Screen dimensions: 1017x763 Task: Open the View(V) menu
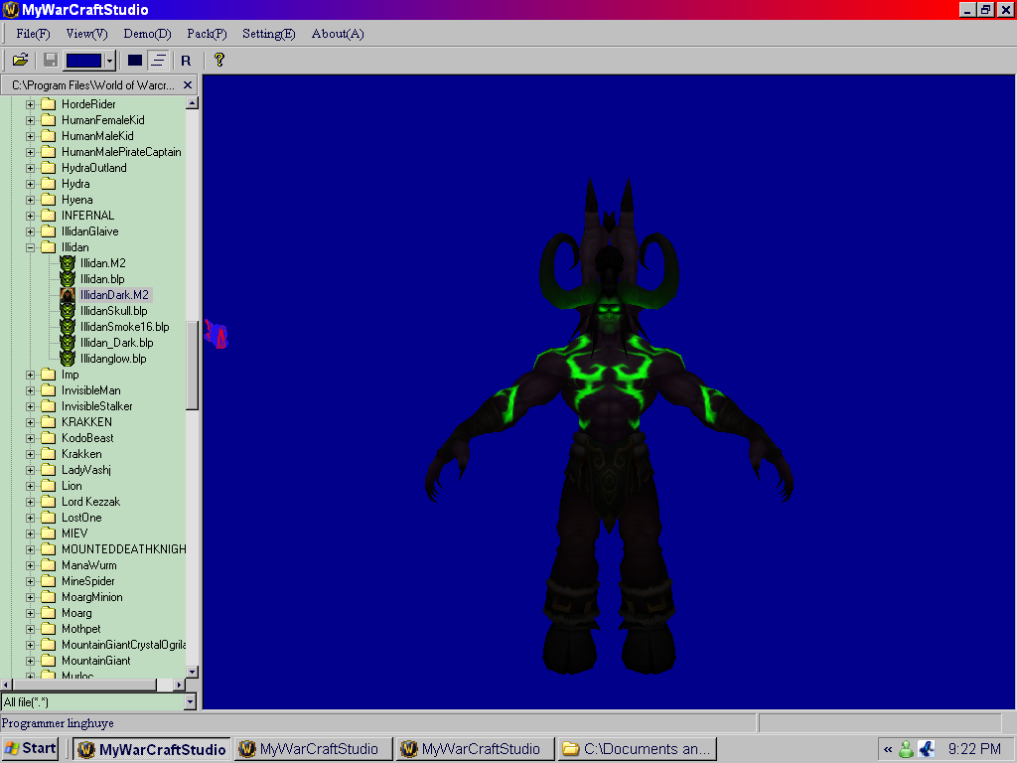pyautogui.click(x=87, y=34)
